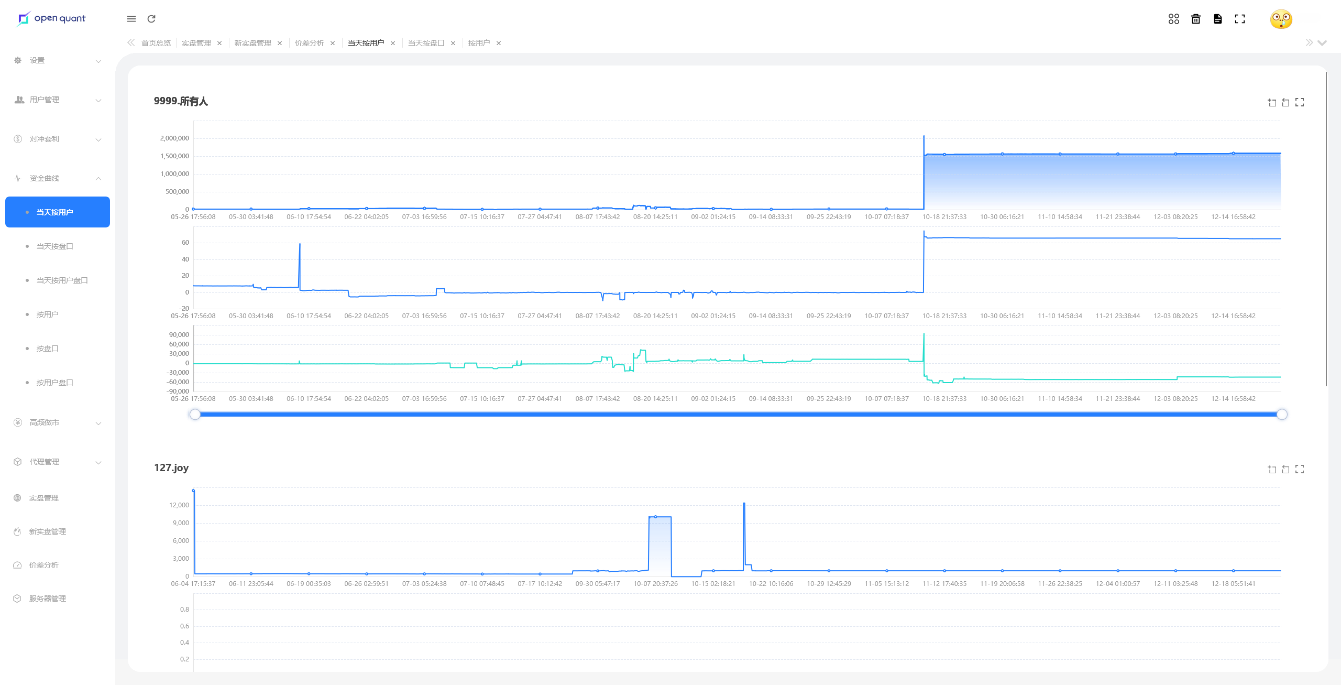This screenshot has height=685, width=1341.
Task: Open 服务器管理 in the sidebar
Action: point(47,599)
